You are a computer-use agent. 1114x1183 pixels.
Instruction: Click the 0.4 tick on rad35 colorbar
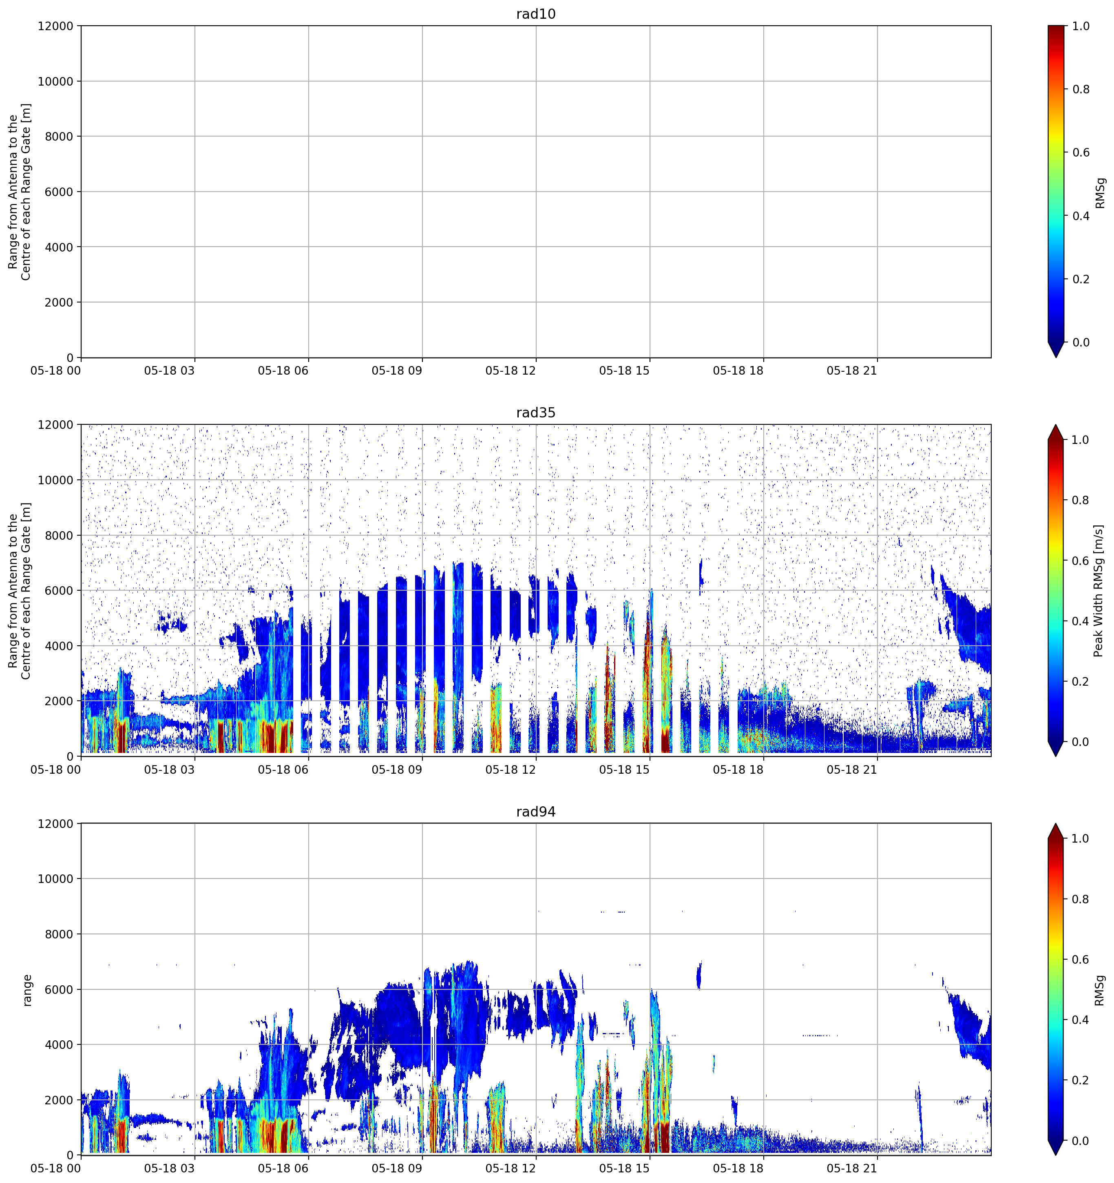[x=1081, y=621]
